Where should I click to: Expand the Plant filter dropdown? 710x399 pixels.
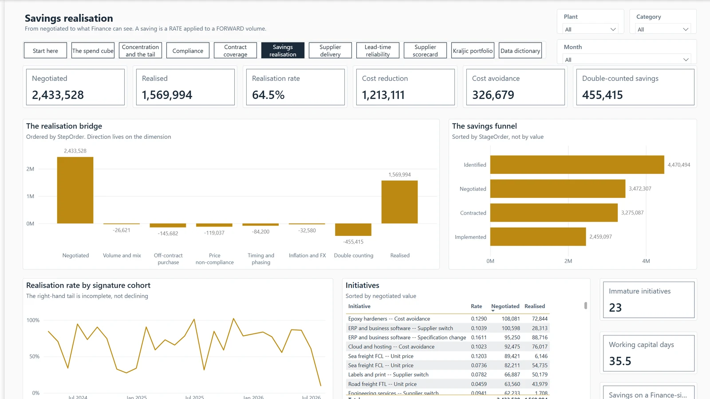click(x=590, y=29)
